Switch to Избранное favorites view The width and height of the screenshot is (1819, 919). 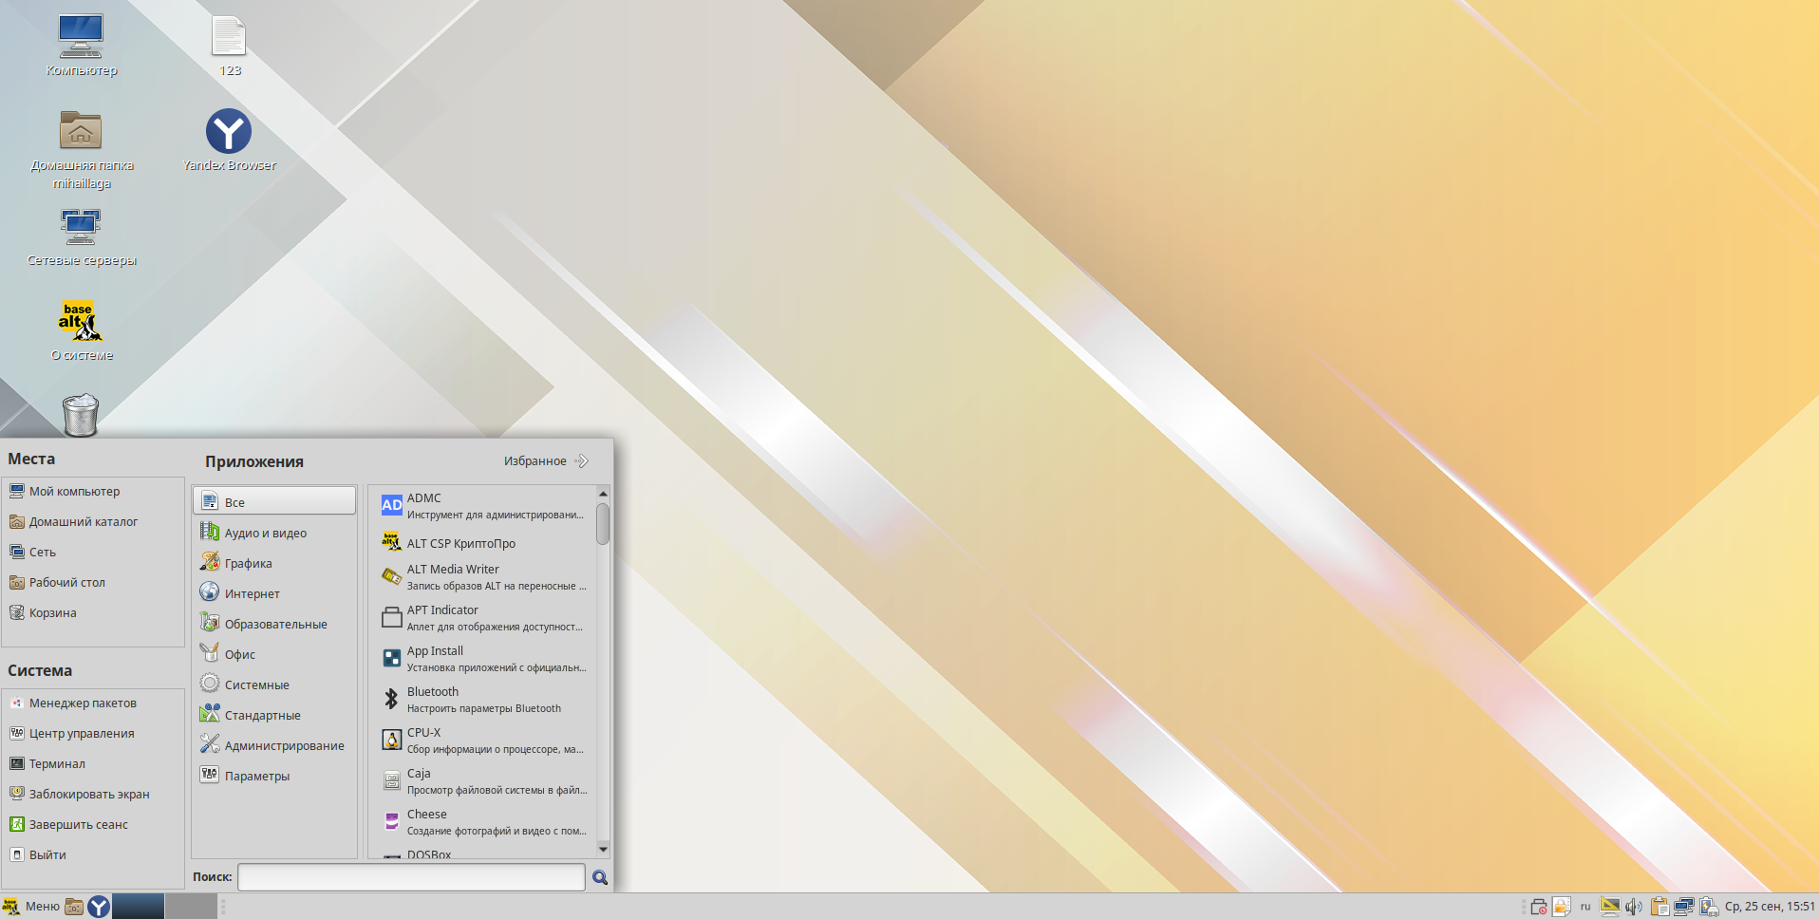tap(546, 460)
